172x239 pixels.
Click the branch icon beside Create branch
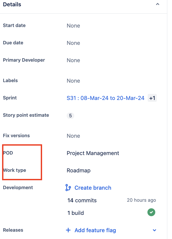pyautogui.click(x=68, y=188)
